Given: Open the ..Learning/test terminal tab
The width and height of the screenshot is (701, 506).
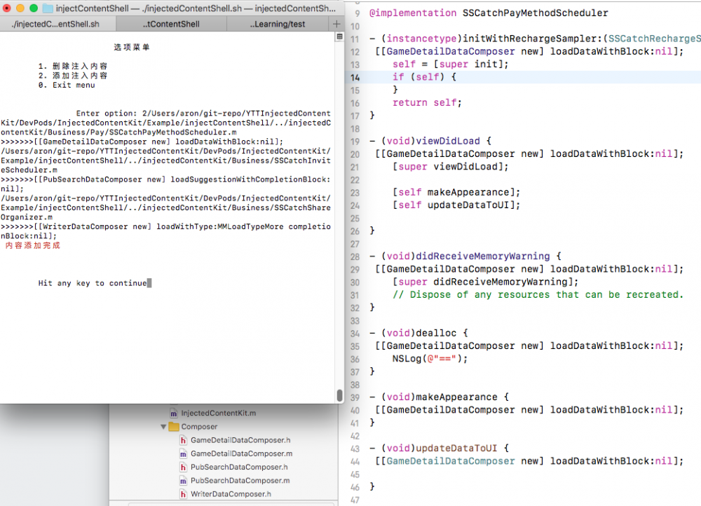Looking at the screenshot, I should [x=278, y=24].
